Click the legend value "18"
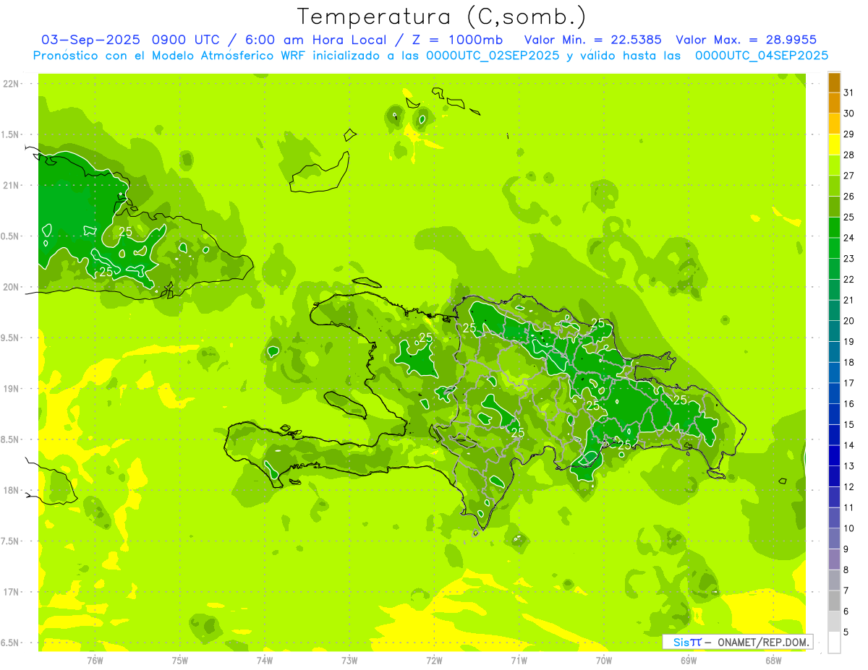This screenshot has width=868, height=670. tap(848, 362)
